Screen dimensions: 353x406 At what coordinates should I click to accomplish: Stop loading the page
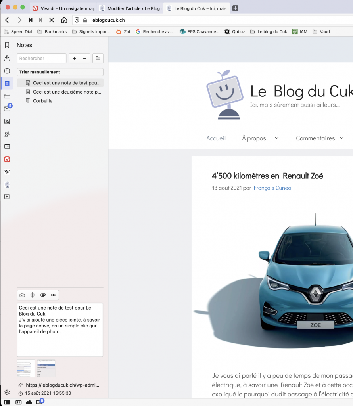pyautogui.click(x=52, y=20)
